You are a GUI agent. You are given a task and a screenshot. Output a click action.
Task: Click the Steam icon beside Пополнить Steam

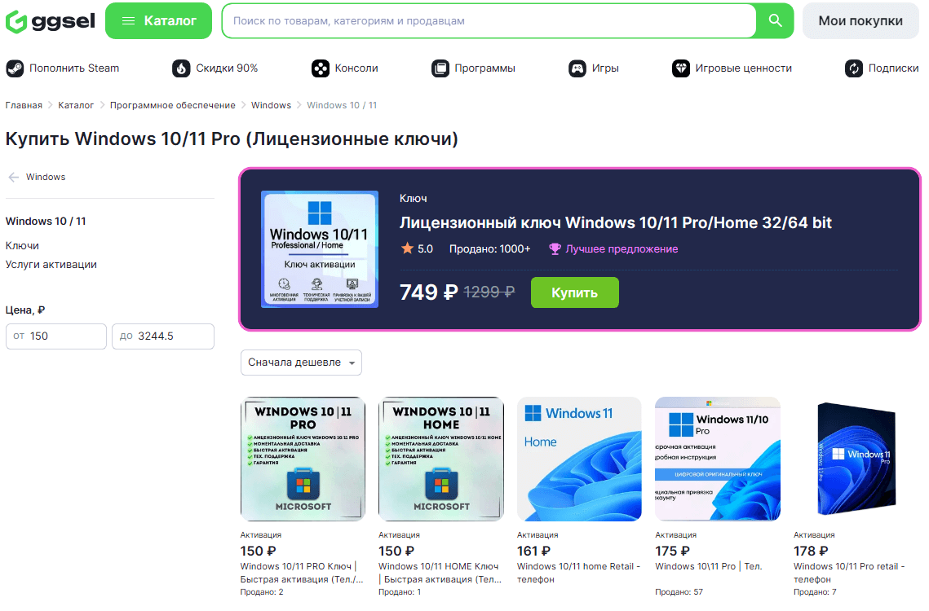pyautogui.click(x=15, y=68)
